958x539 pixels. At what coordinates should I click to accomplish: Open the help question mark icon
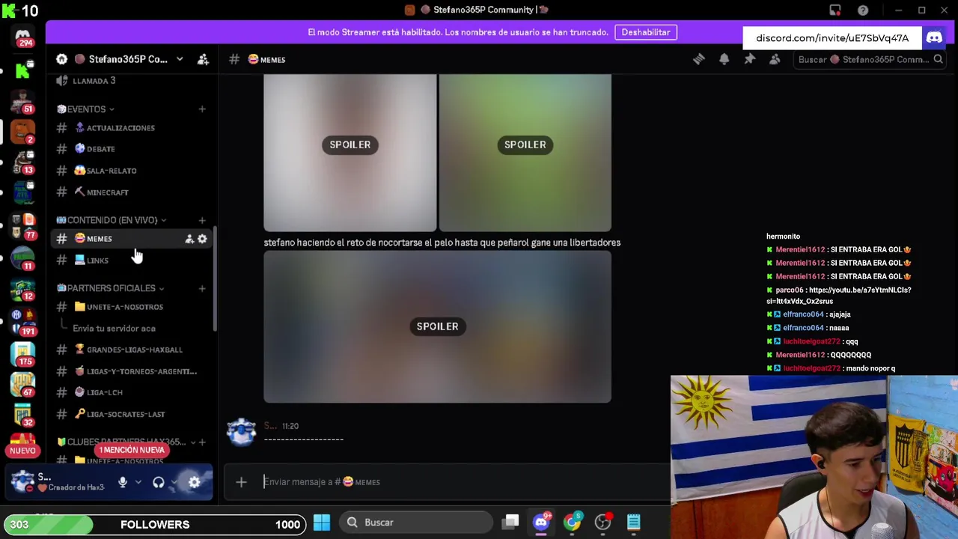pos(863,10)
